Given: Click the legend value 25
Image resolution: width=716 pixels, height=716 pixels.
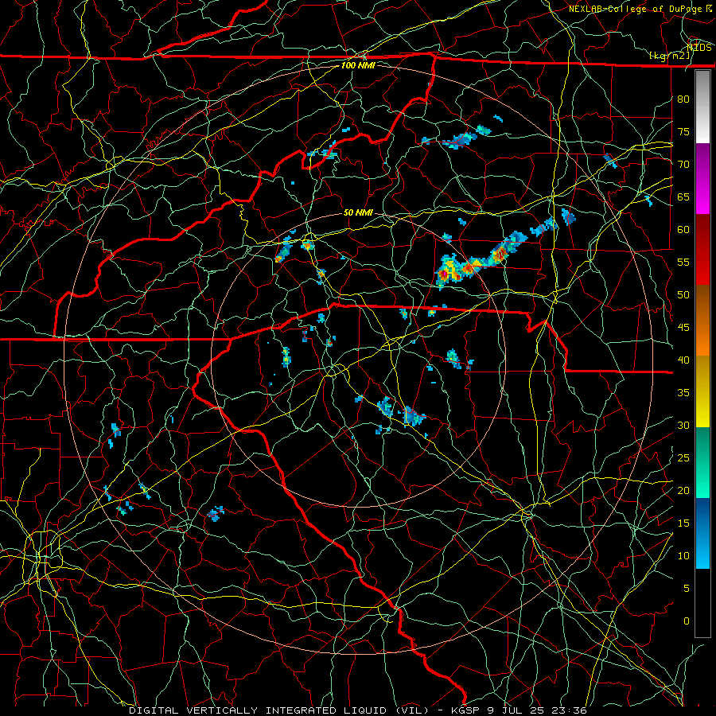Looking at the screenshot, I should coord(683,458).
